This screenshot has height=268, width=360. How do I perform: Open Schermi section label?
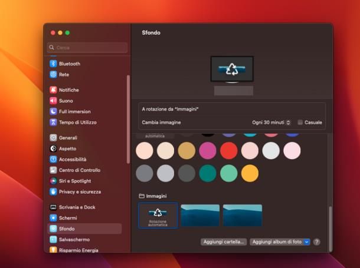(x=68, y=218)
